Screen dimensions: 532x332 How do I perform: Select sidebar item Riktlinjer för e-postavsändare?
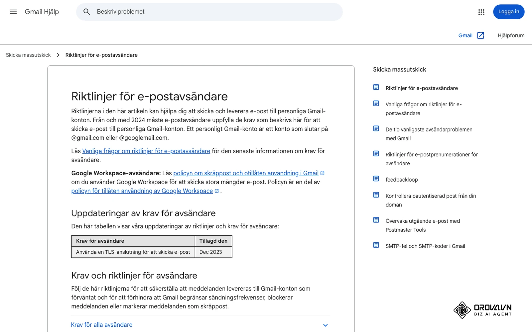(x=422, y=88)
